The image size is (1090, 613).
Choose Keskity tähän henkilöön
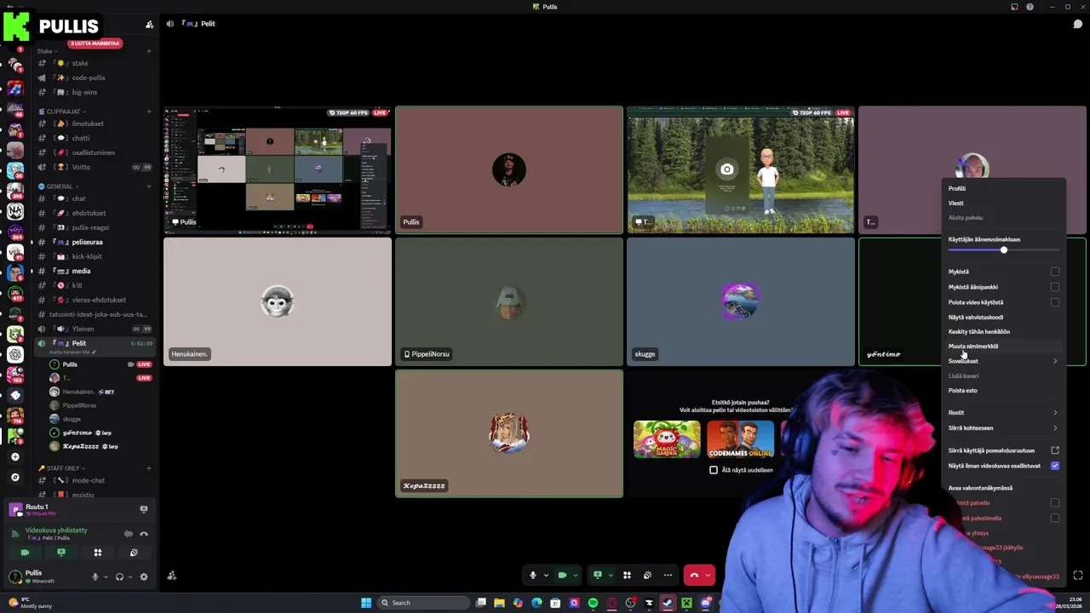(x=1003, y=332)
